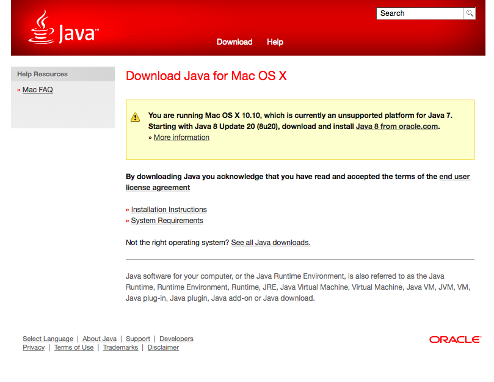Open the end user license agreement link

298,182
